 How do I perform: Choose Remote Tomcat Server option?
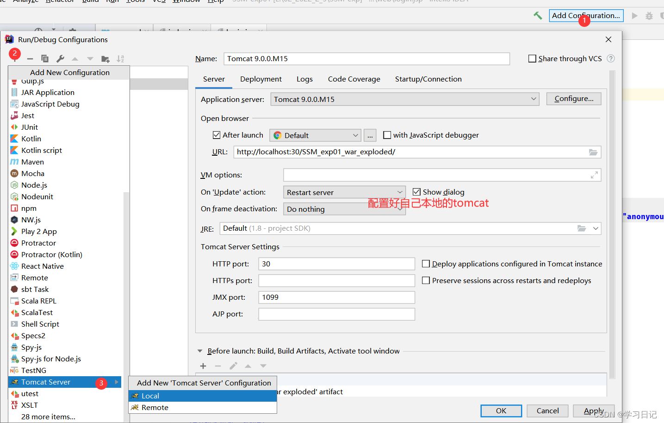pos(203,407)
